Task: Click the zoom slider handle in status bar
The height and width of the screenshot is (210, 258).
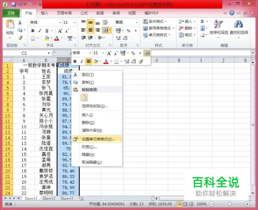Action: pos(229,204)
